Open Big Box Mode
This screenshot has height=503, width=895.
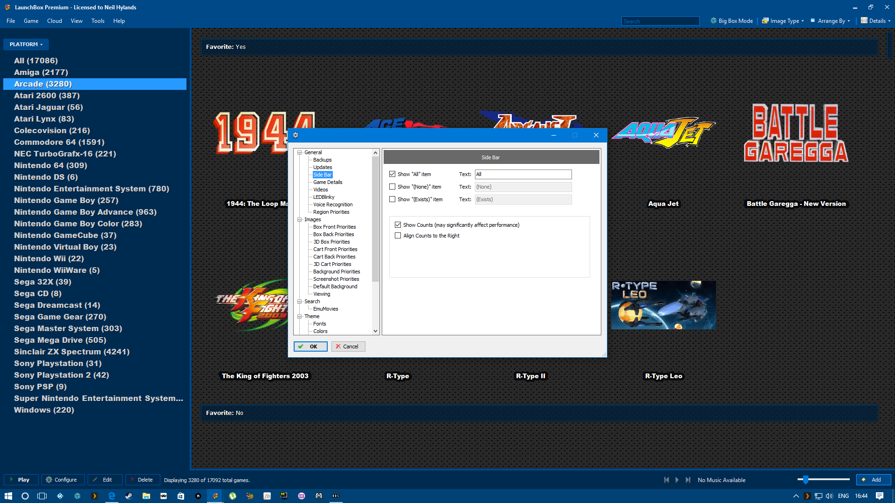(x=731, y=21)
